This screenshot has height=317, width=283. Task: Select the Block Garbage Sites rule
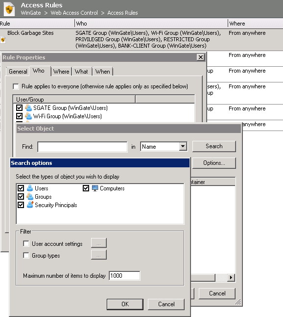(x=141, y=39)
